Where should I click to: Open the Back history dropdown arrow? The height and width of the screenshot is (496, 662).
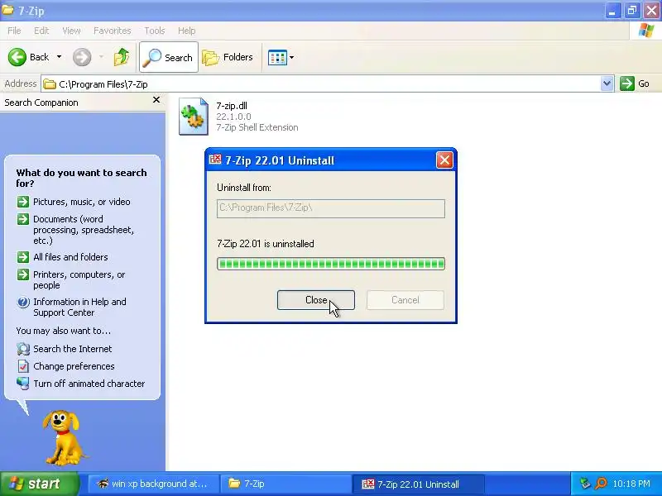point(59,57)
